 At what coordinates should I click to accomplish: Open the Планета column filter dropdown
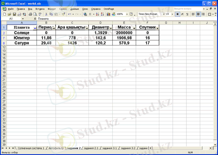coord(35,28)
